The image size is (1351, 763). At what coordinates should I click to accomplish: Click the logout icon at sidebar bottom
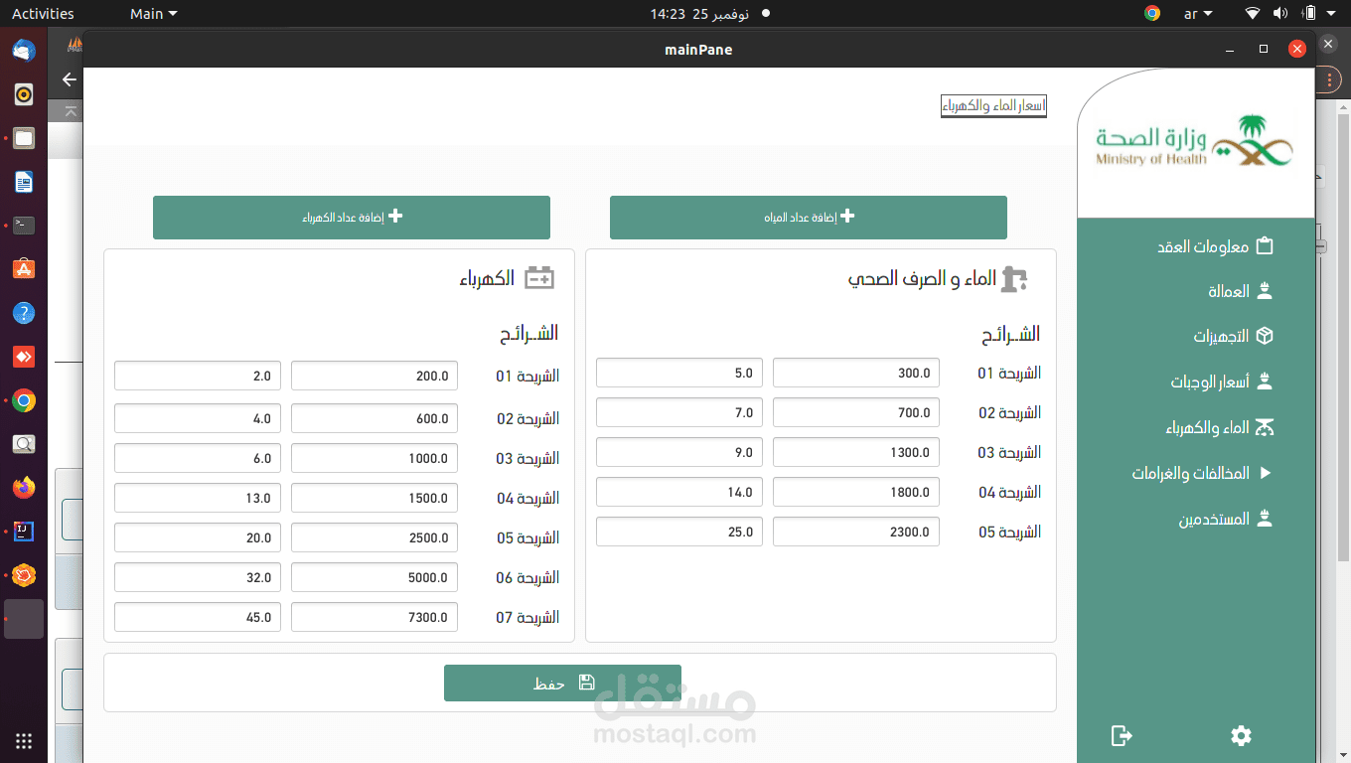1122,735
